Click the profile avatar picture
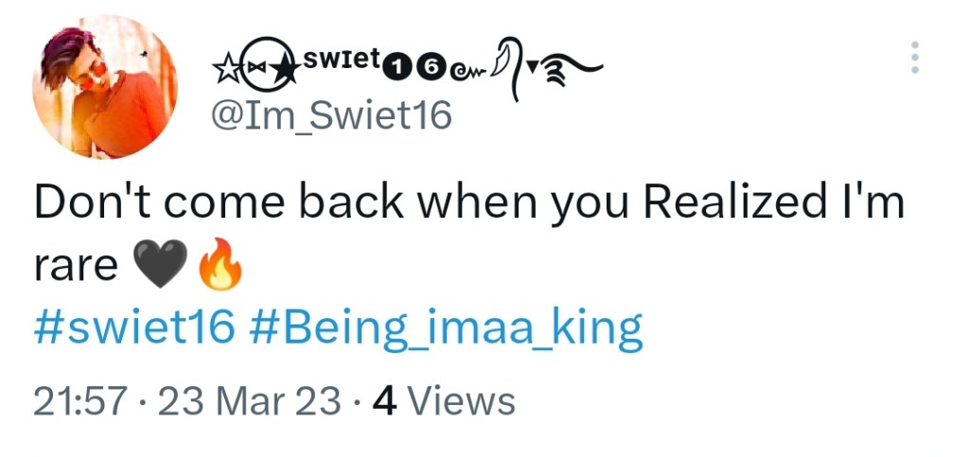Viewport: 969px width, 457px height. (105, 87)
